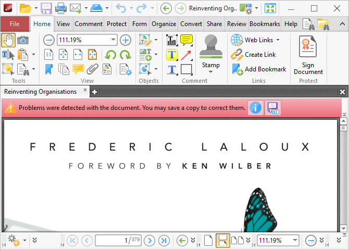The width and height of the screenshot is (349, 250).
Task: Enable single page layout
Action: pyautogui.click(x=208, y=241)
